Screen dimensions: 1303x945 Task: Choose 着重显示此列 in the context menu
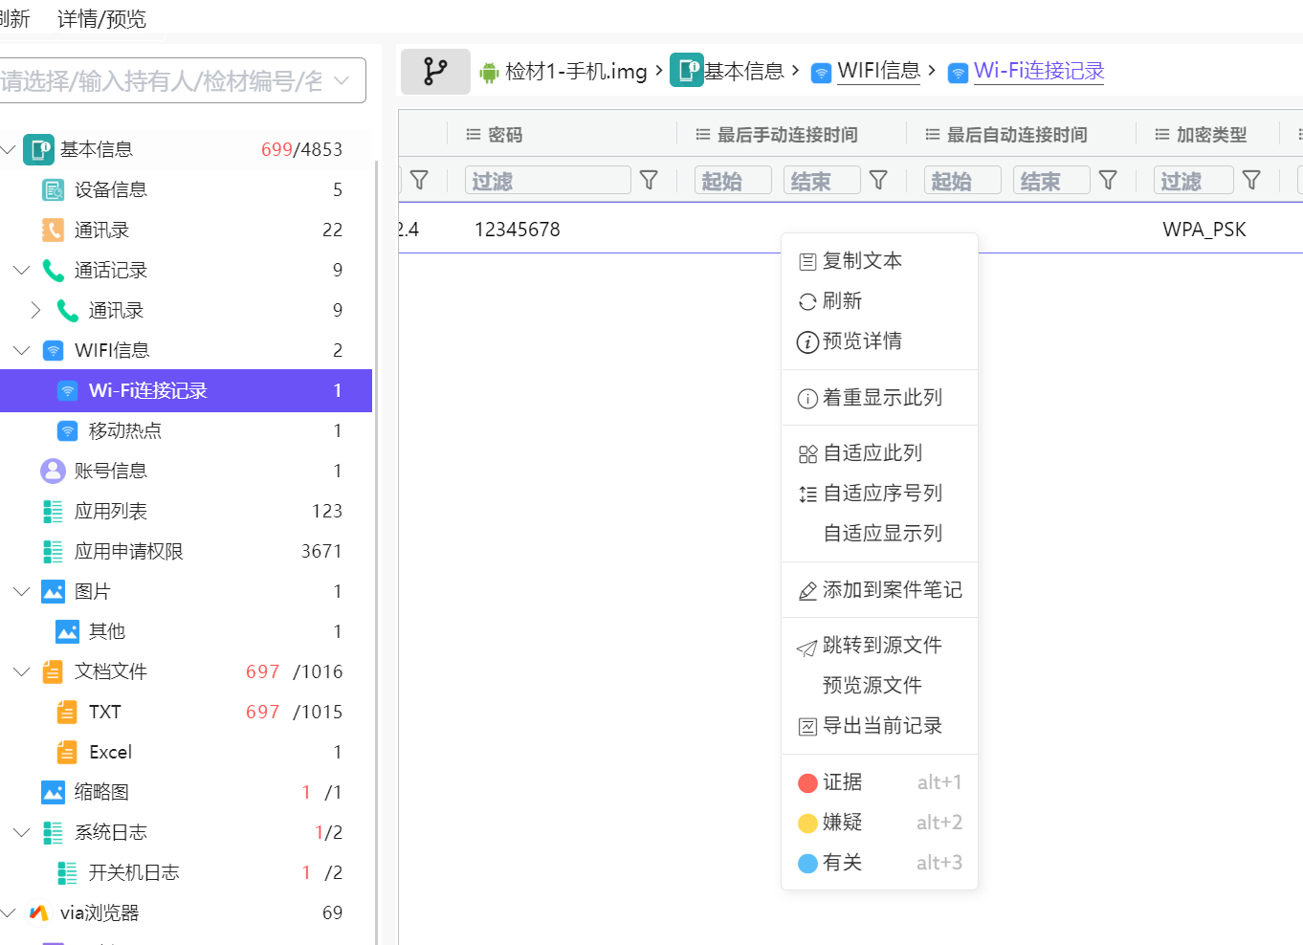(x=879, y=398)
